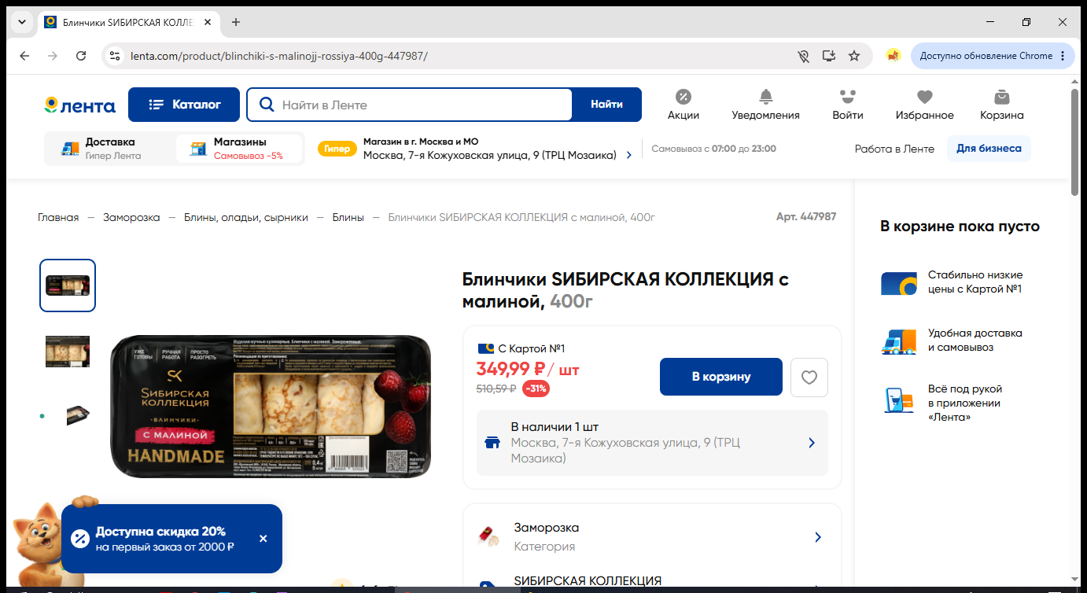Add product with В корзину button

tap(721, 377)
